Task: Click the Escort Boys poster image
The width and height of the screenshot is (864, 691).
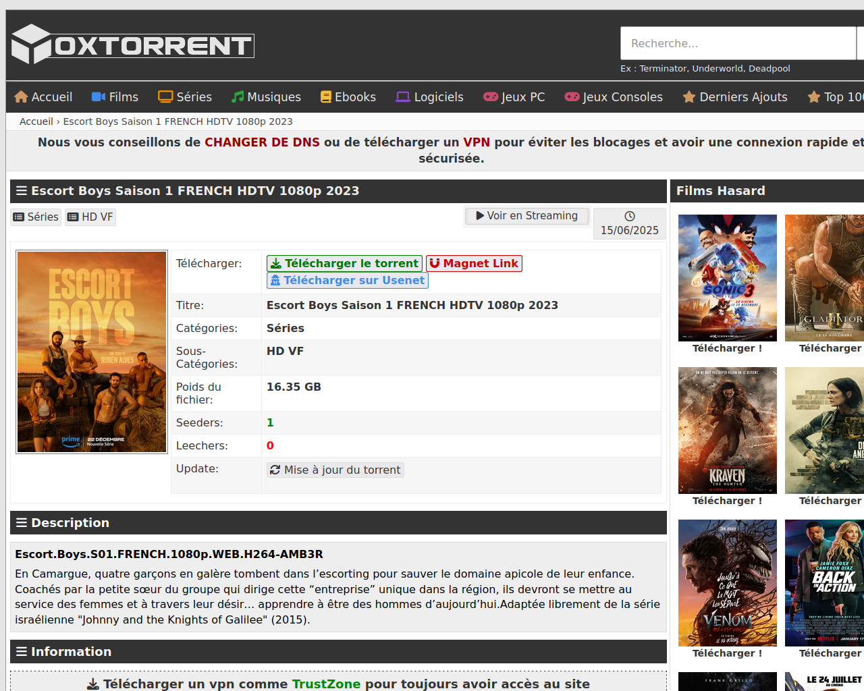Action: [92, 352]
